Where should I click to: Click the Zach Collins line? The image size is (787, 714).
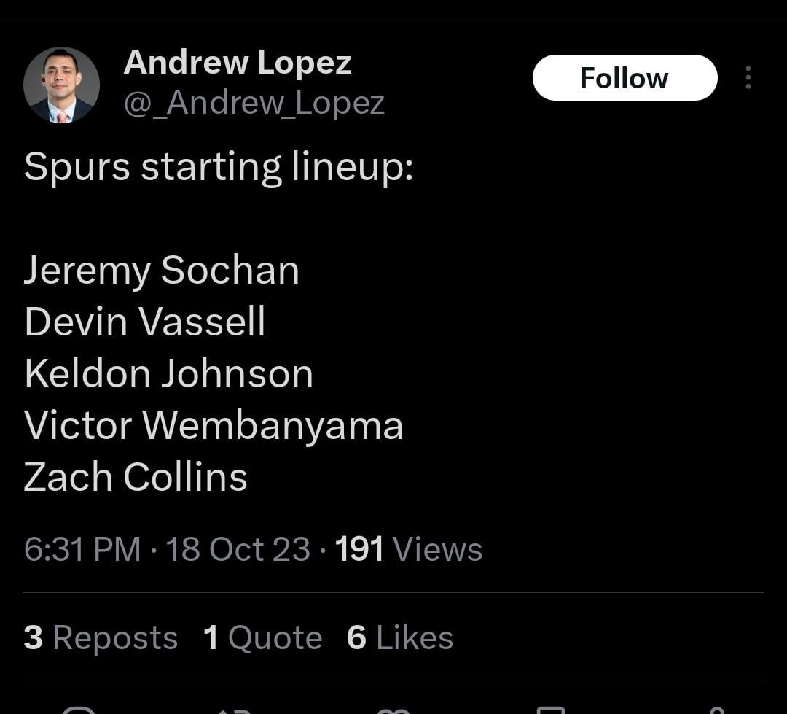[136, 477]
